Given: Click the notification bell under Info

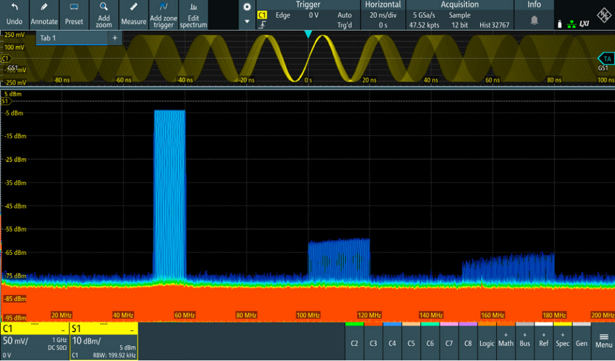Looking at the screenshot, I should pos(534,20).
